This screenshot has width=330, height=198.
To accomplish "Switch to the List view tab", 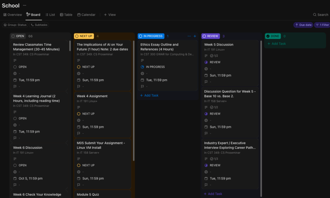I will pyautogui.click(x=50, y=15).
